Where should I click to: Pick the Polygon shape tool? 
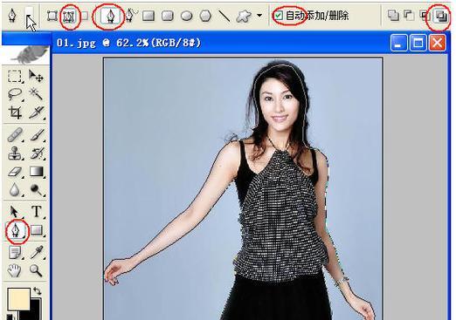205,16
